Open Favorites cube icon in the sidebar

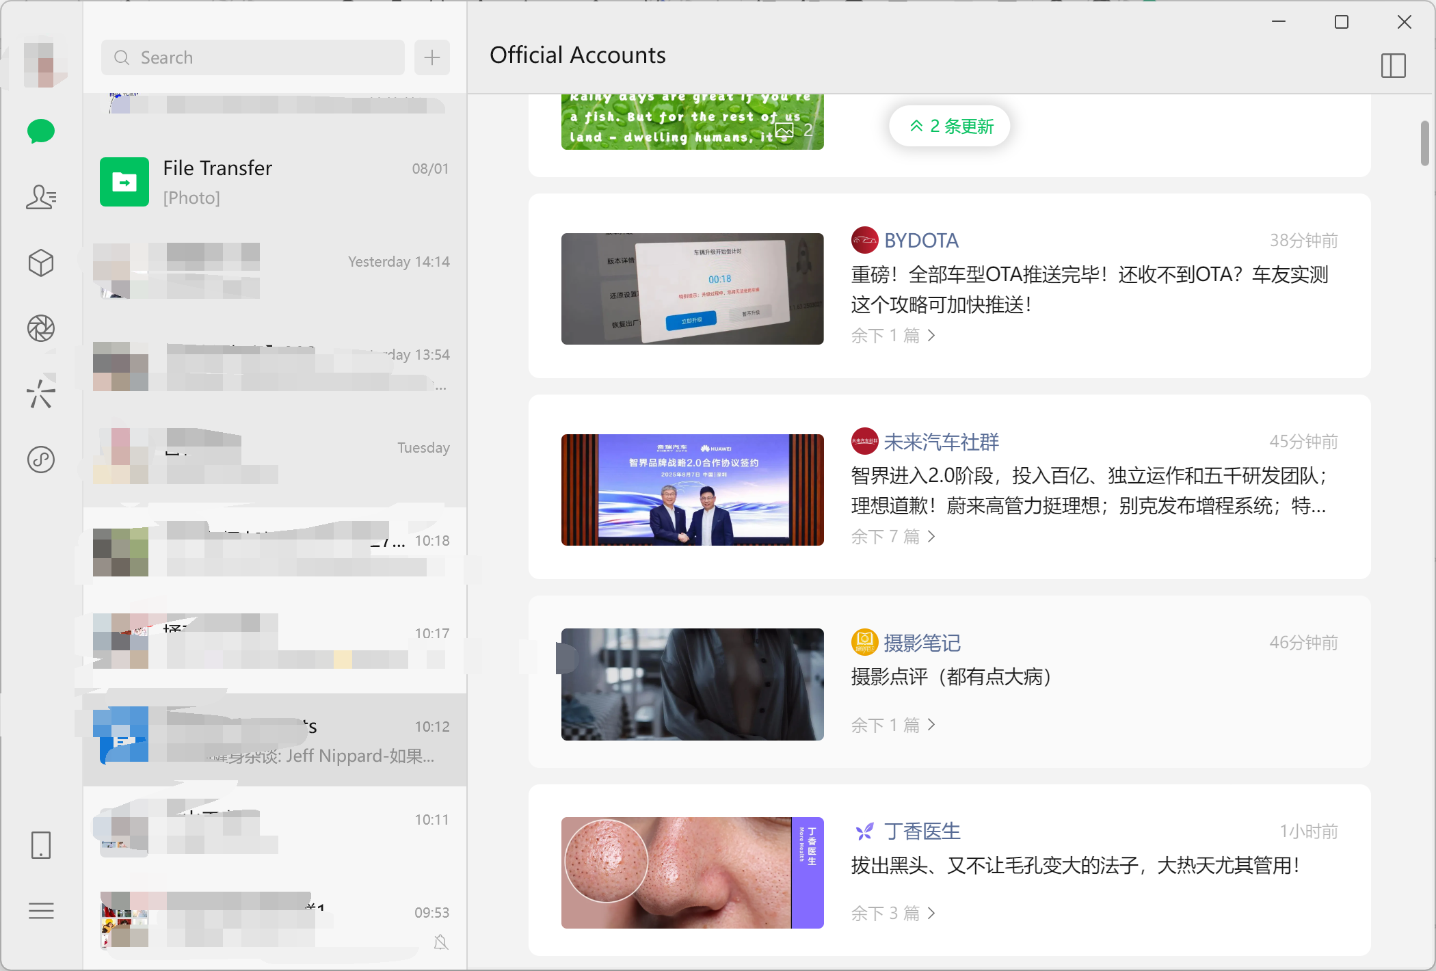click(41, 263)
